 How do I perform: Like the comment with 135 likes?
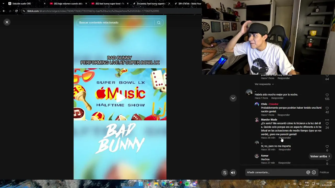click(327, 95)
